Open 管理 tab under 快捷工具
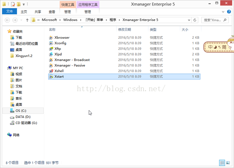The height and width of the screenshot is (168, 234). [x=68, y=12]
